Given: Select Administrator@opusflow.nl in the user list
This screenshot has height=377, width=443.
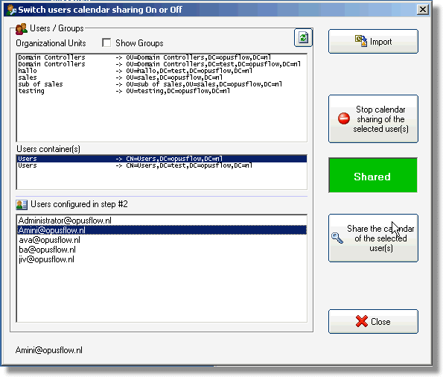Looking at the screenshot, I should point(162,221).
